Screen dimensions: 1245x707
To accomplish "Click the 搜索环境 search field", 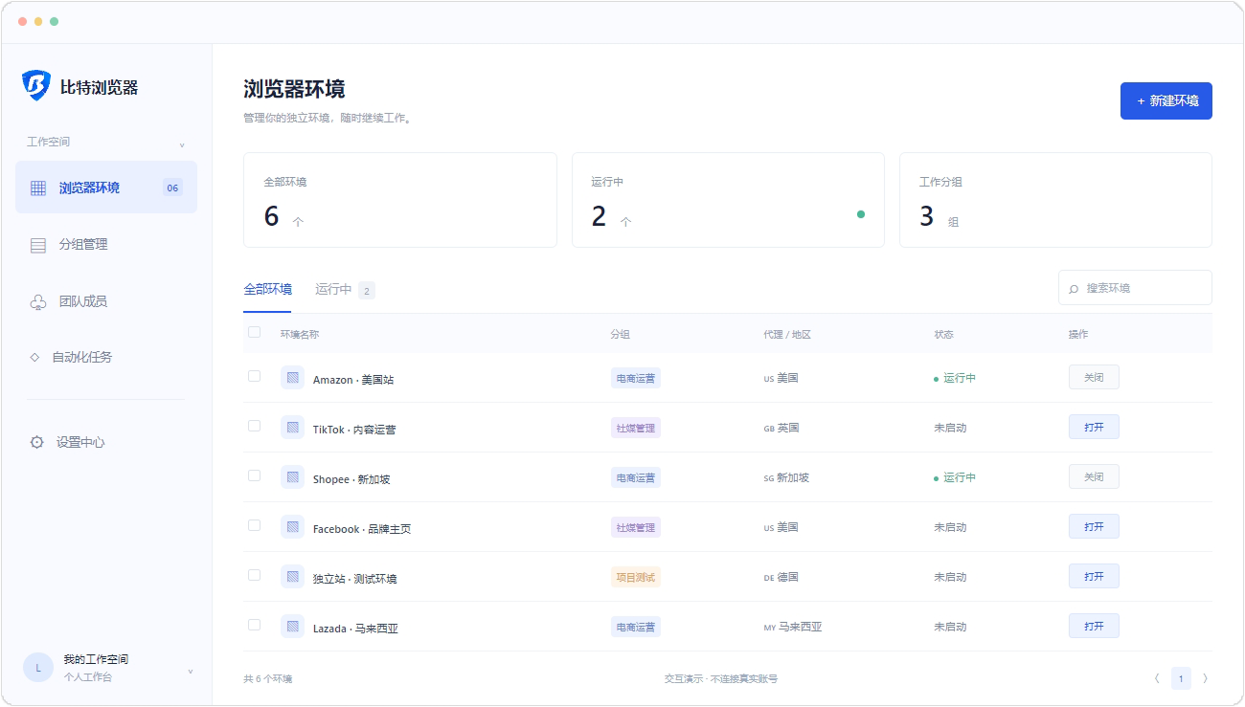I will coord(1135,287).
